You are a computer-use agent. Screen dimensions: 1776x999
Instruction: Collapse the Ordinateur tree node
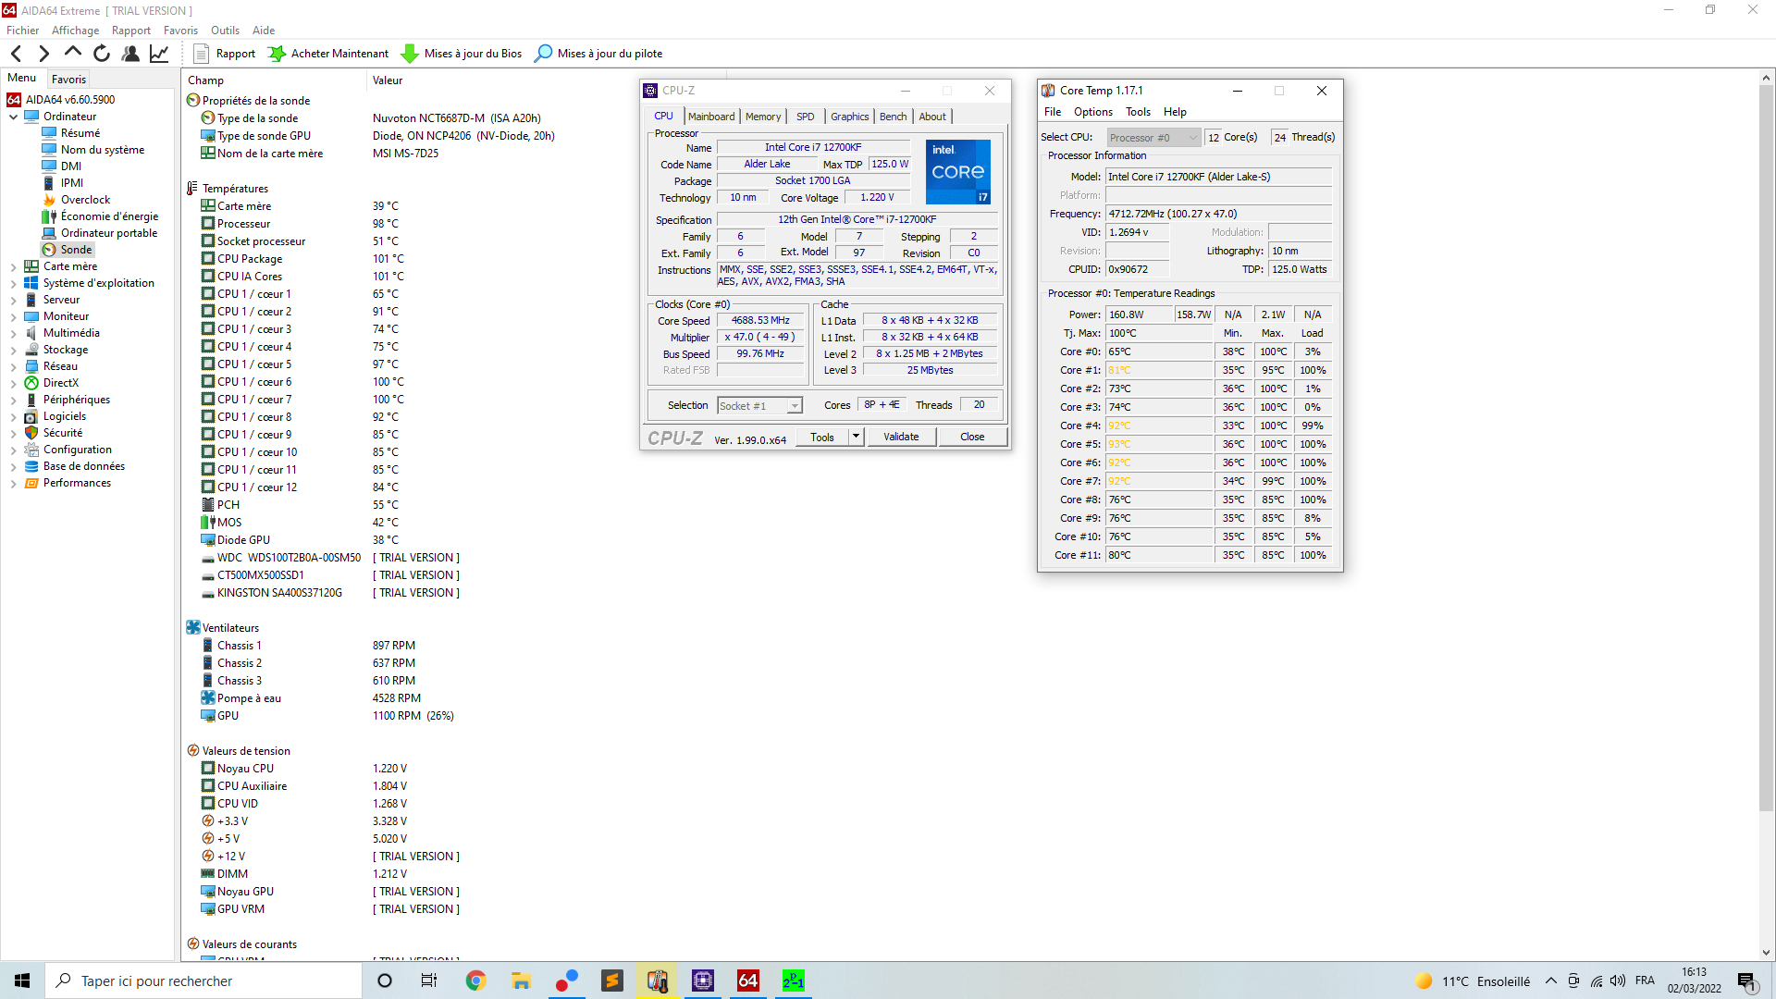click(x=13, y=117)
